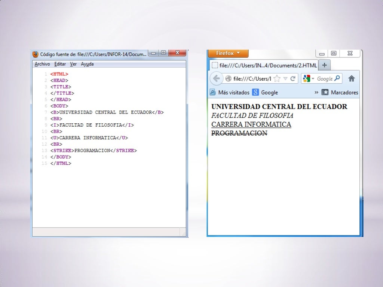Show more bookmarks with double chevron
383x287 pixels.
pyautogui.click(x=316, y=93)
